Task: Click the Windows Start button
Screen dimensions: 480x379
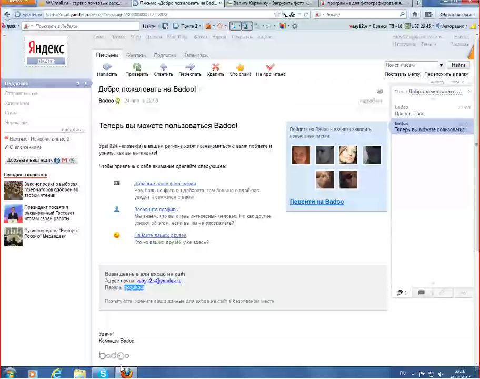Action: pos(10,373)
